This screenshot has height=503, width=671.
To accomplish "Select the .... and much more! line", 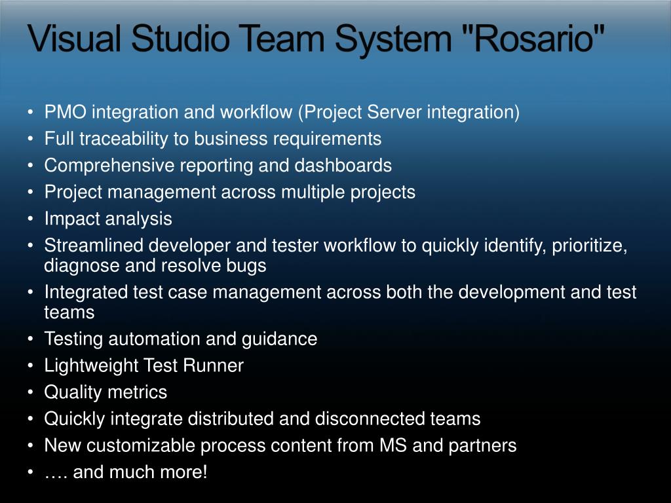I will [x=126, y=472].
